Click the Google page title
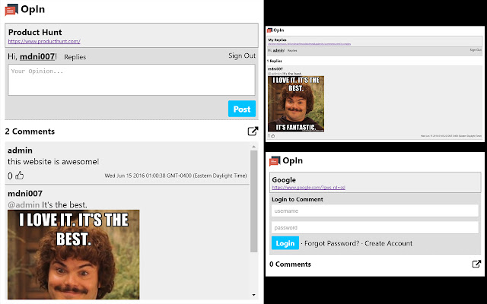The height and width of the screenshot is (304, 487). pyautogui.click(x=284, y=180)
